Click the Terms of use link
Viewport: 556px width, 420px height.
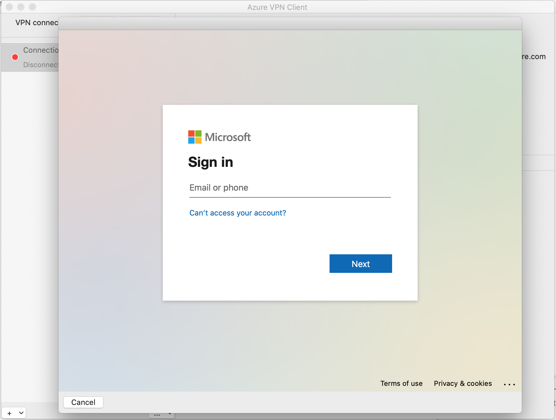402,383
